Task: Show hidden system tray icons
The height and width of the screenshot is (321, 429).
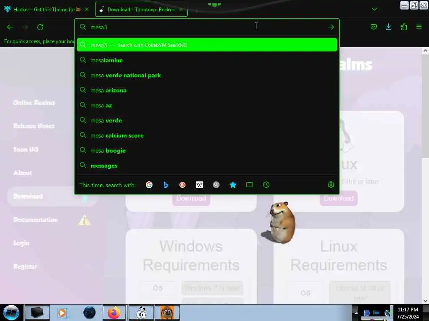Action: pos(356,313)
